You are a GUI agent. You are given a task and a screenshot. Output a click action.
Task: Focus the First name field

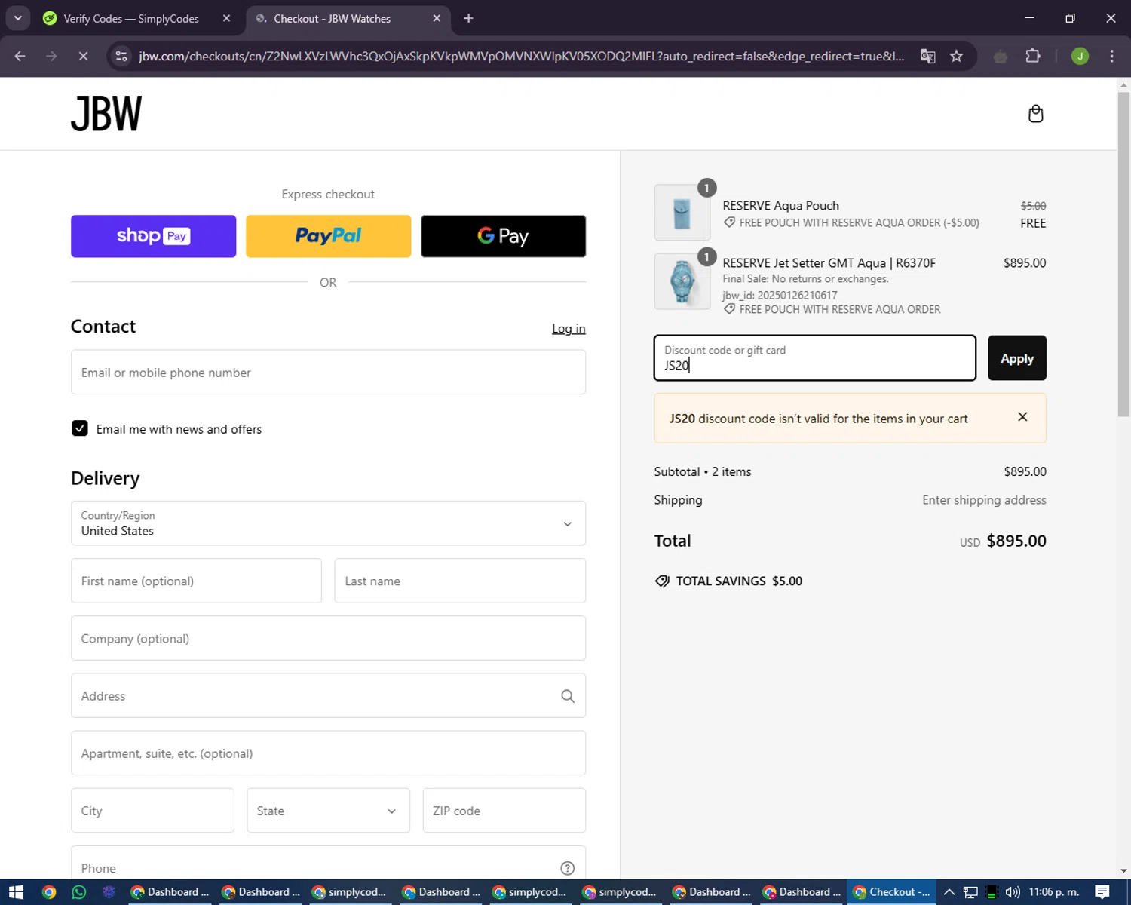(x=196, y=581)
